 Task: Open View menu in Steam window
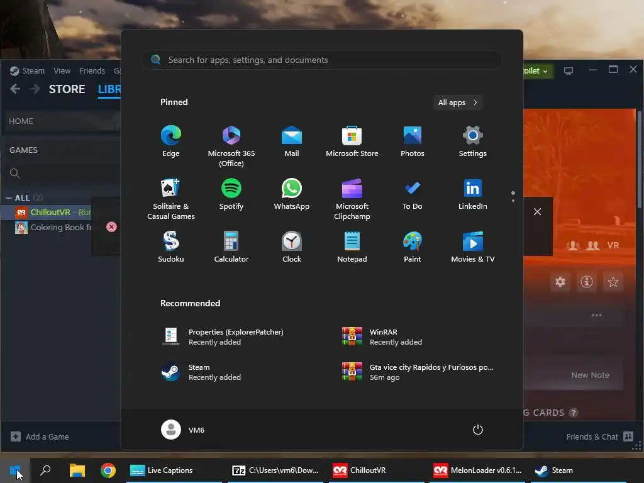click(62, 70)
